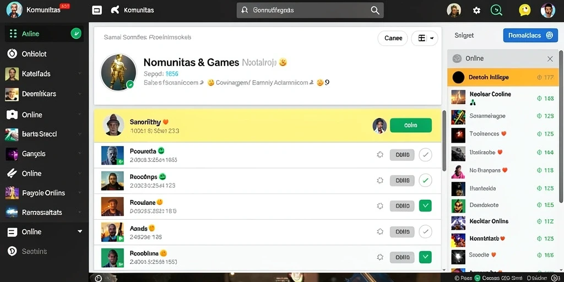Click the square window icon beside Komunitas
This screenshot has width=564, height=282.
97,10
